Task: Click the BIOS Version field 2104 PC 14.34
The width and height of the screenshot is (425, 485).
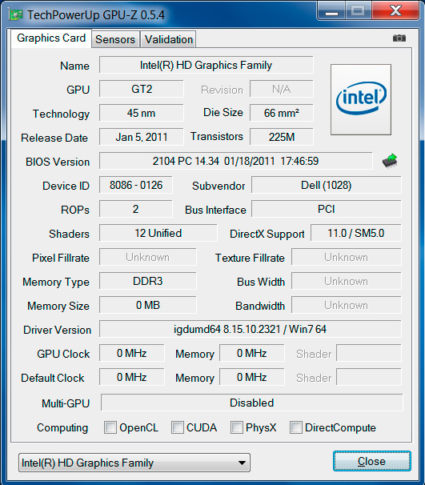Action: 235,161
